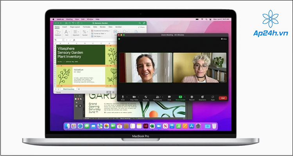This screenshot has height=156, width=293.
Task: Open Excel View ribbon tab
Action: click(x=111, y=27)
